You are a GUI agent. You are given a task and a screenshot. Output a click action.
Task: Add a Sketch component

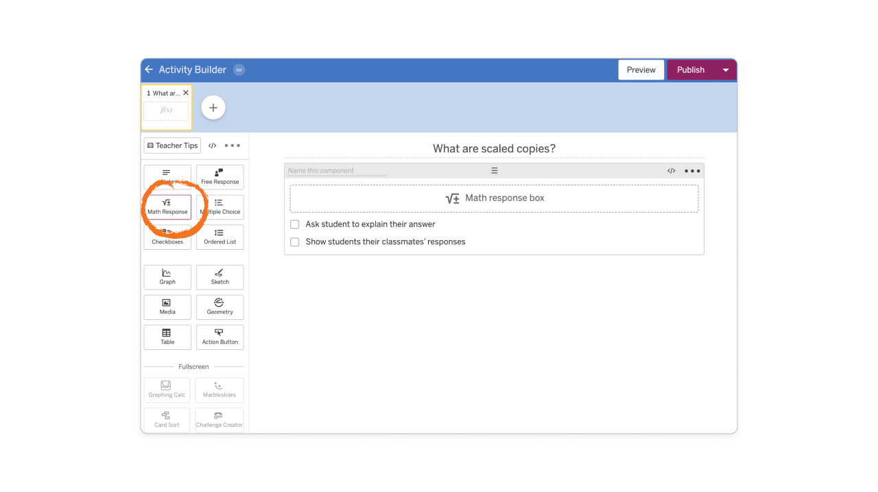pos(219,277)
